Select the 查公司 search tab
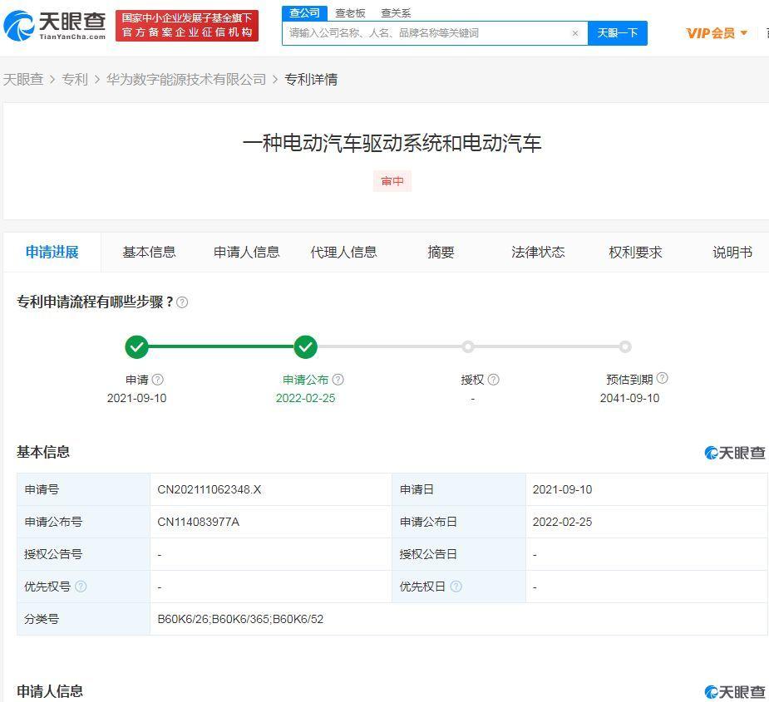Image resolution: width=769 pixels, height=702 pixels. [x=304, y=13]
